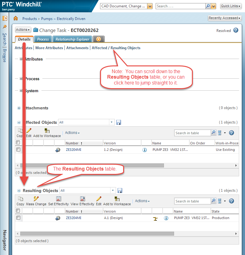Switch to the Details tab

[24, 39]
